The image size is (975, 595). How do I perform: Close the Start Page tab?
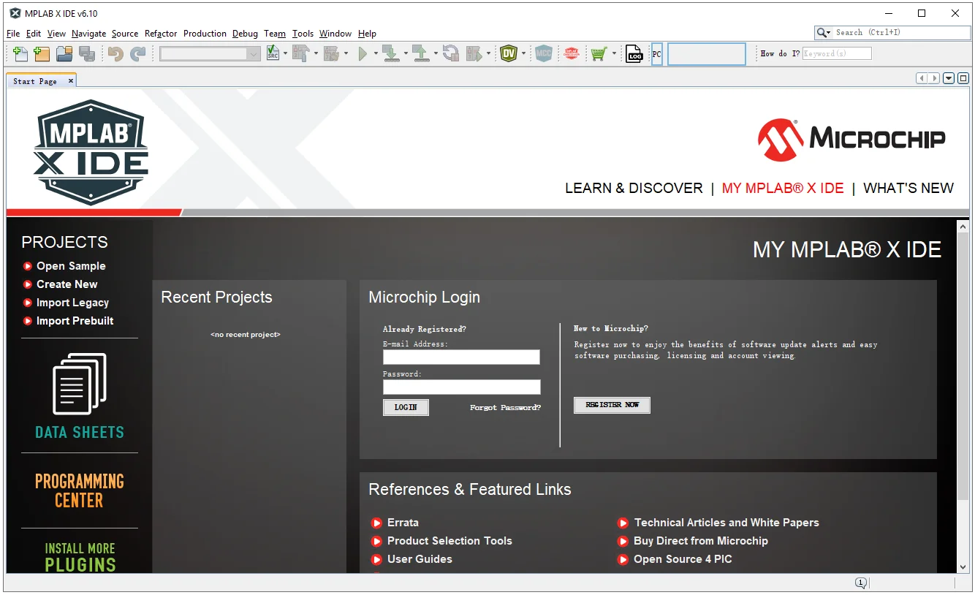coord(71,80)
